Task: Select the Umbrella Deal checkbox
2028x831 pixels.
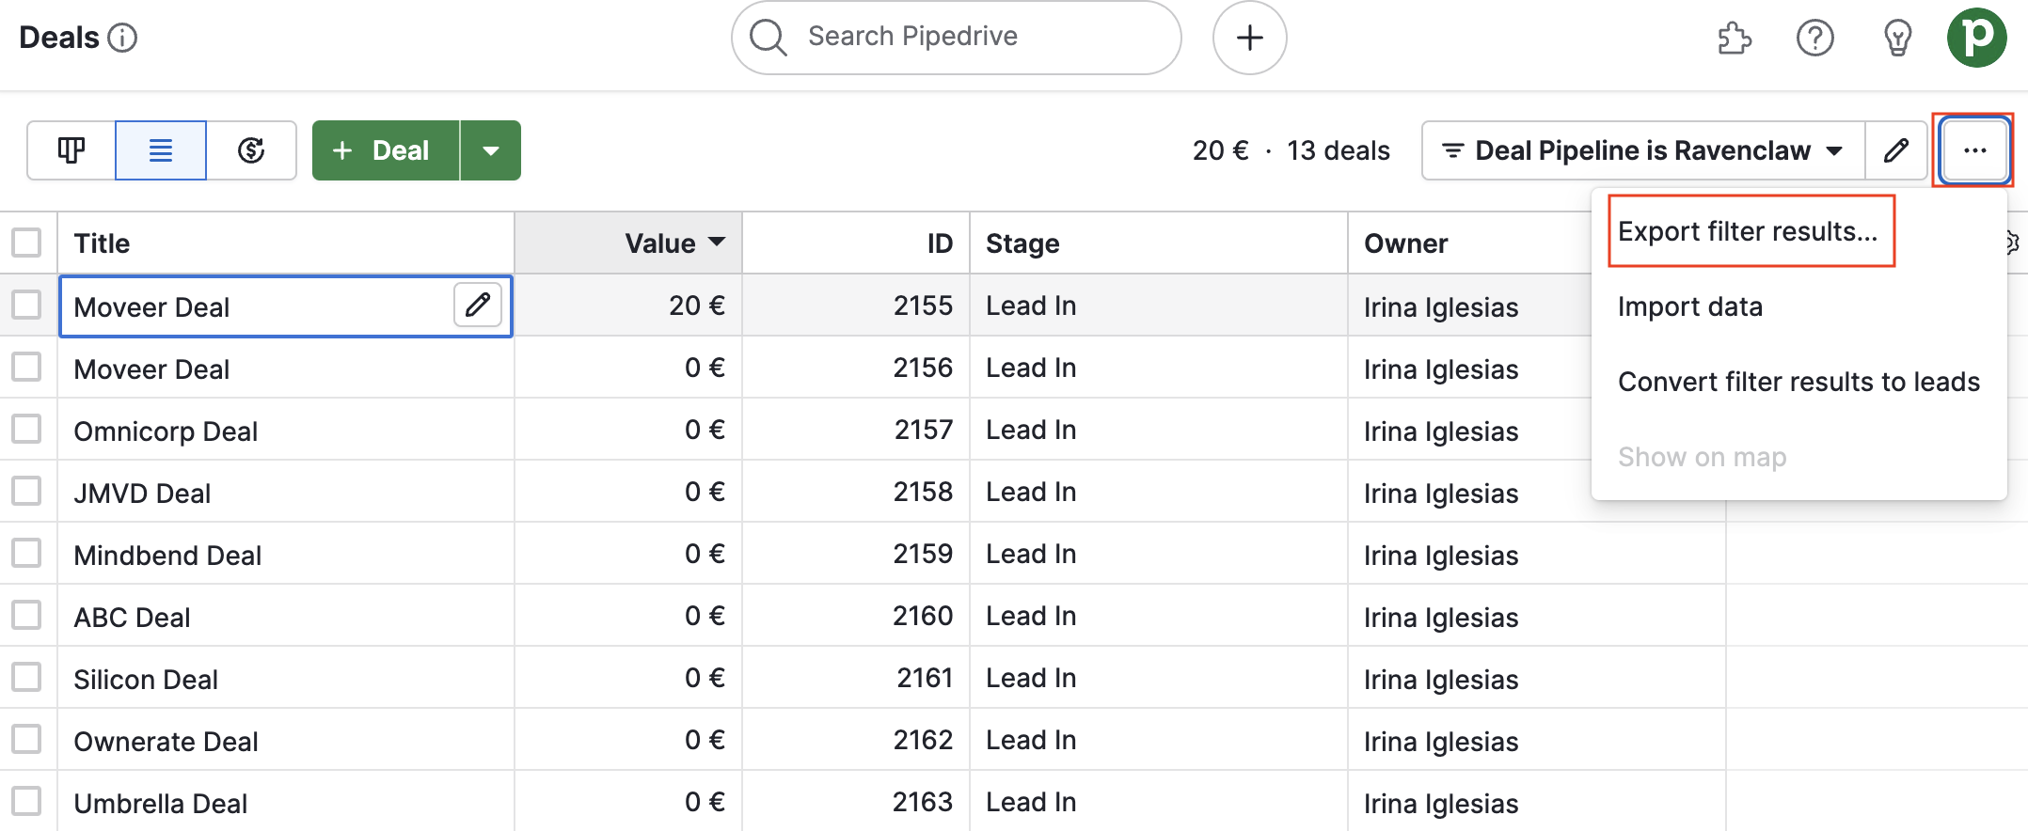Action: [x=26, y=801]
